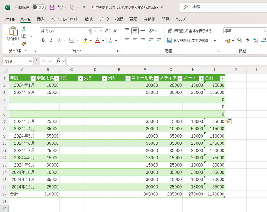Open the フォント group dialog launcher
The image size is (267, 212).
pos(119,51)
